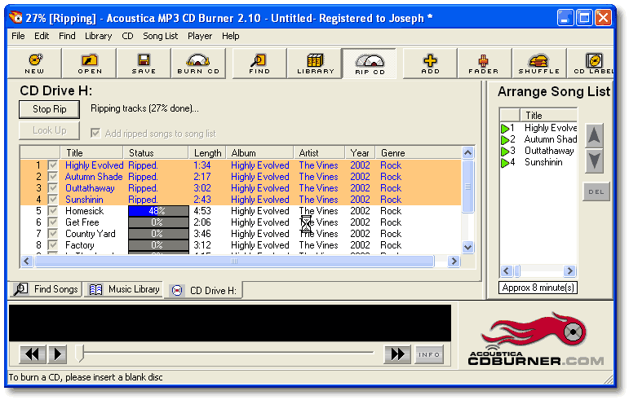
Task: Click the fast-forward playback button
Action: (x=397, y=354)
